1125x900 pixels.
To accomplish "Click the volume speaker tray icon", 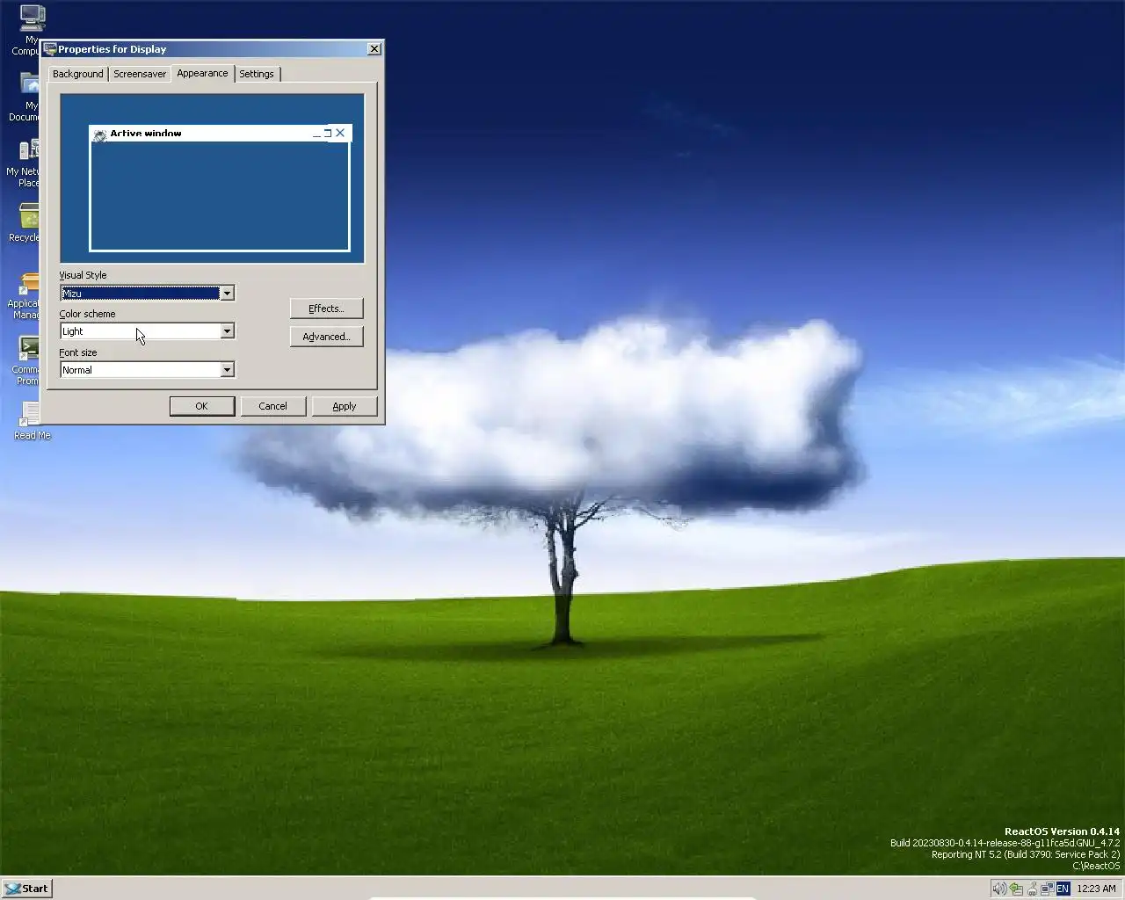I will coord(999,889).
